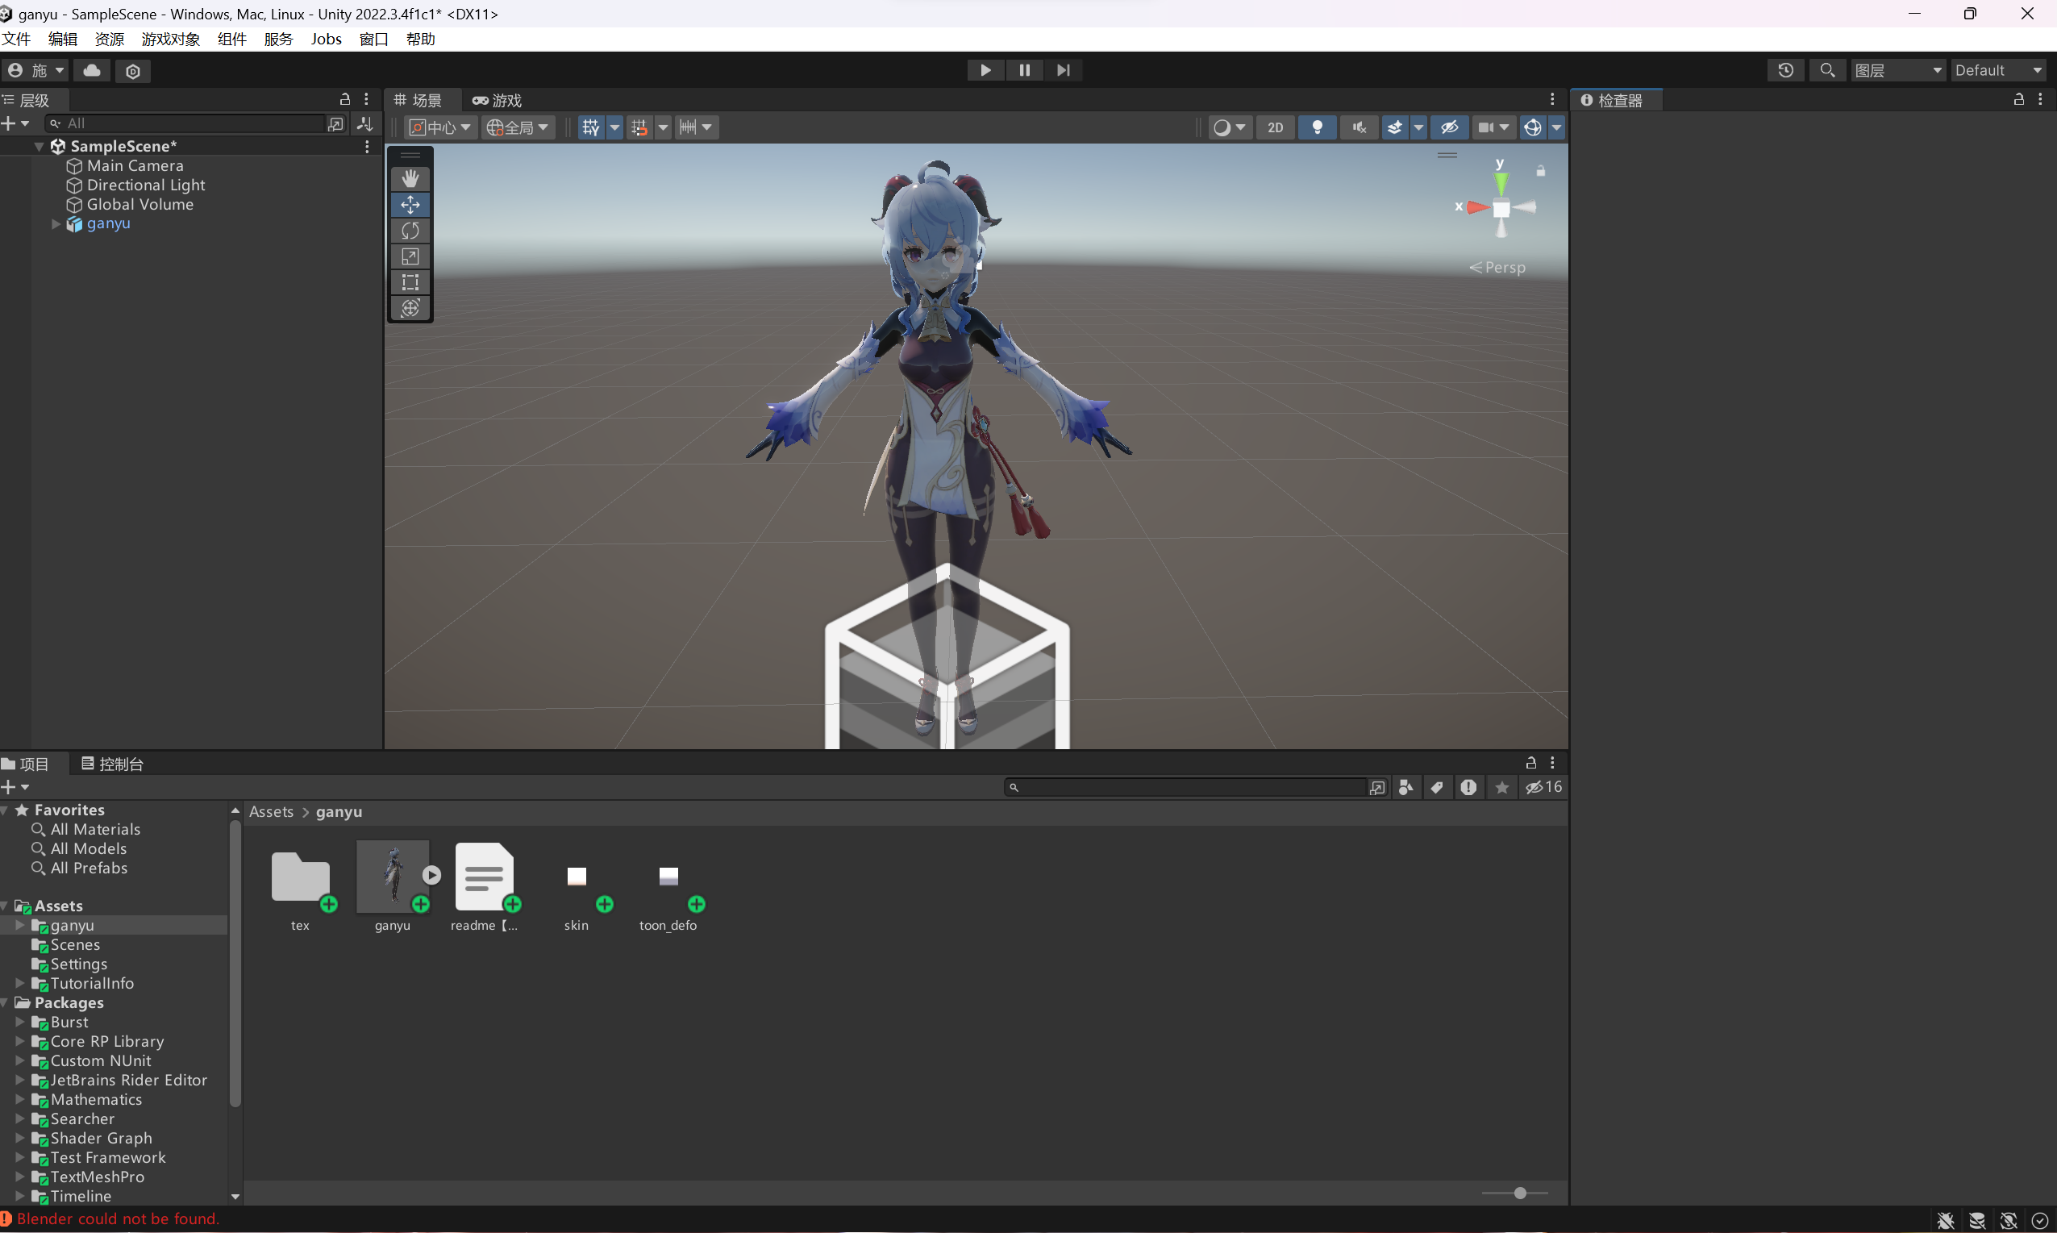Toggle 2D view mode
Screen dimensions: 2057x1233
pos(1274,127)
